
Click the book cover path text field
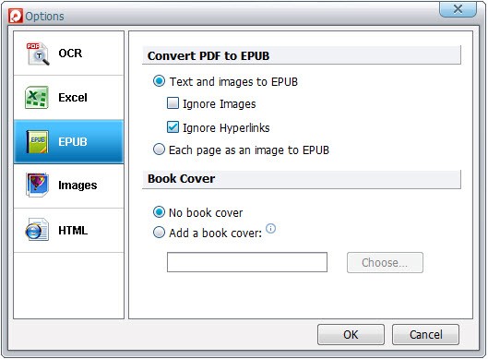(247, 262)
